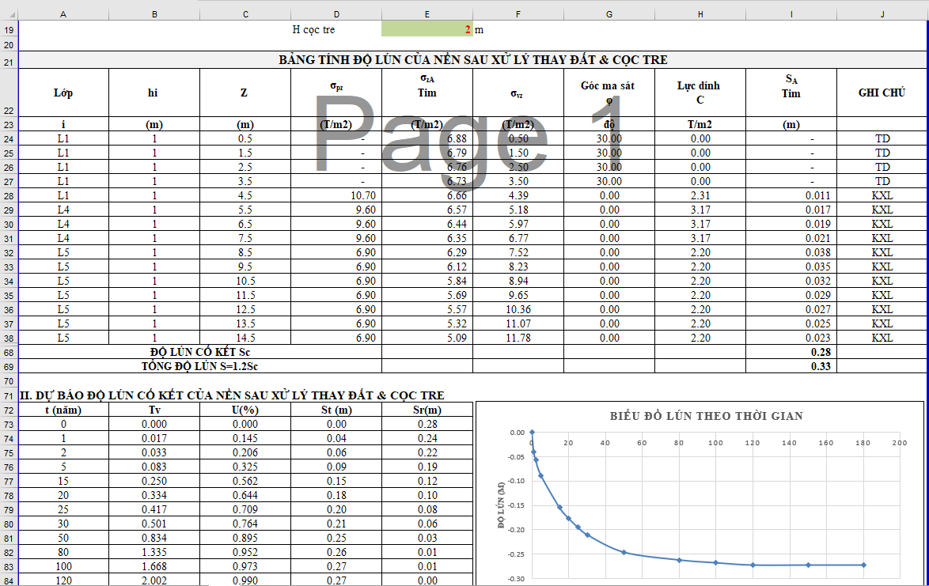Click the 'U(%)' header cell

point(245,410)
